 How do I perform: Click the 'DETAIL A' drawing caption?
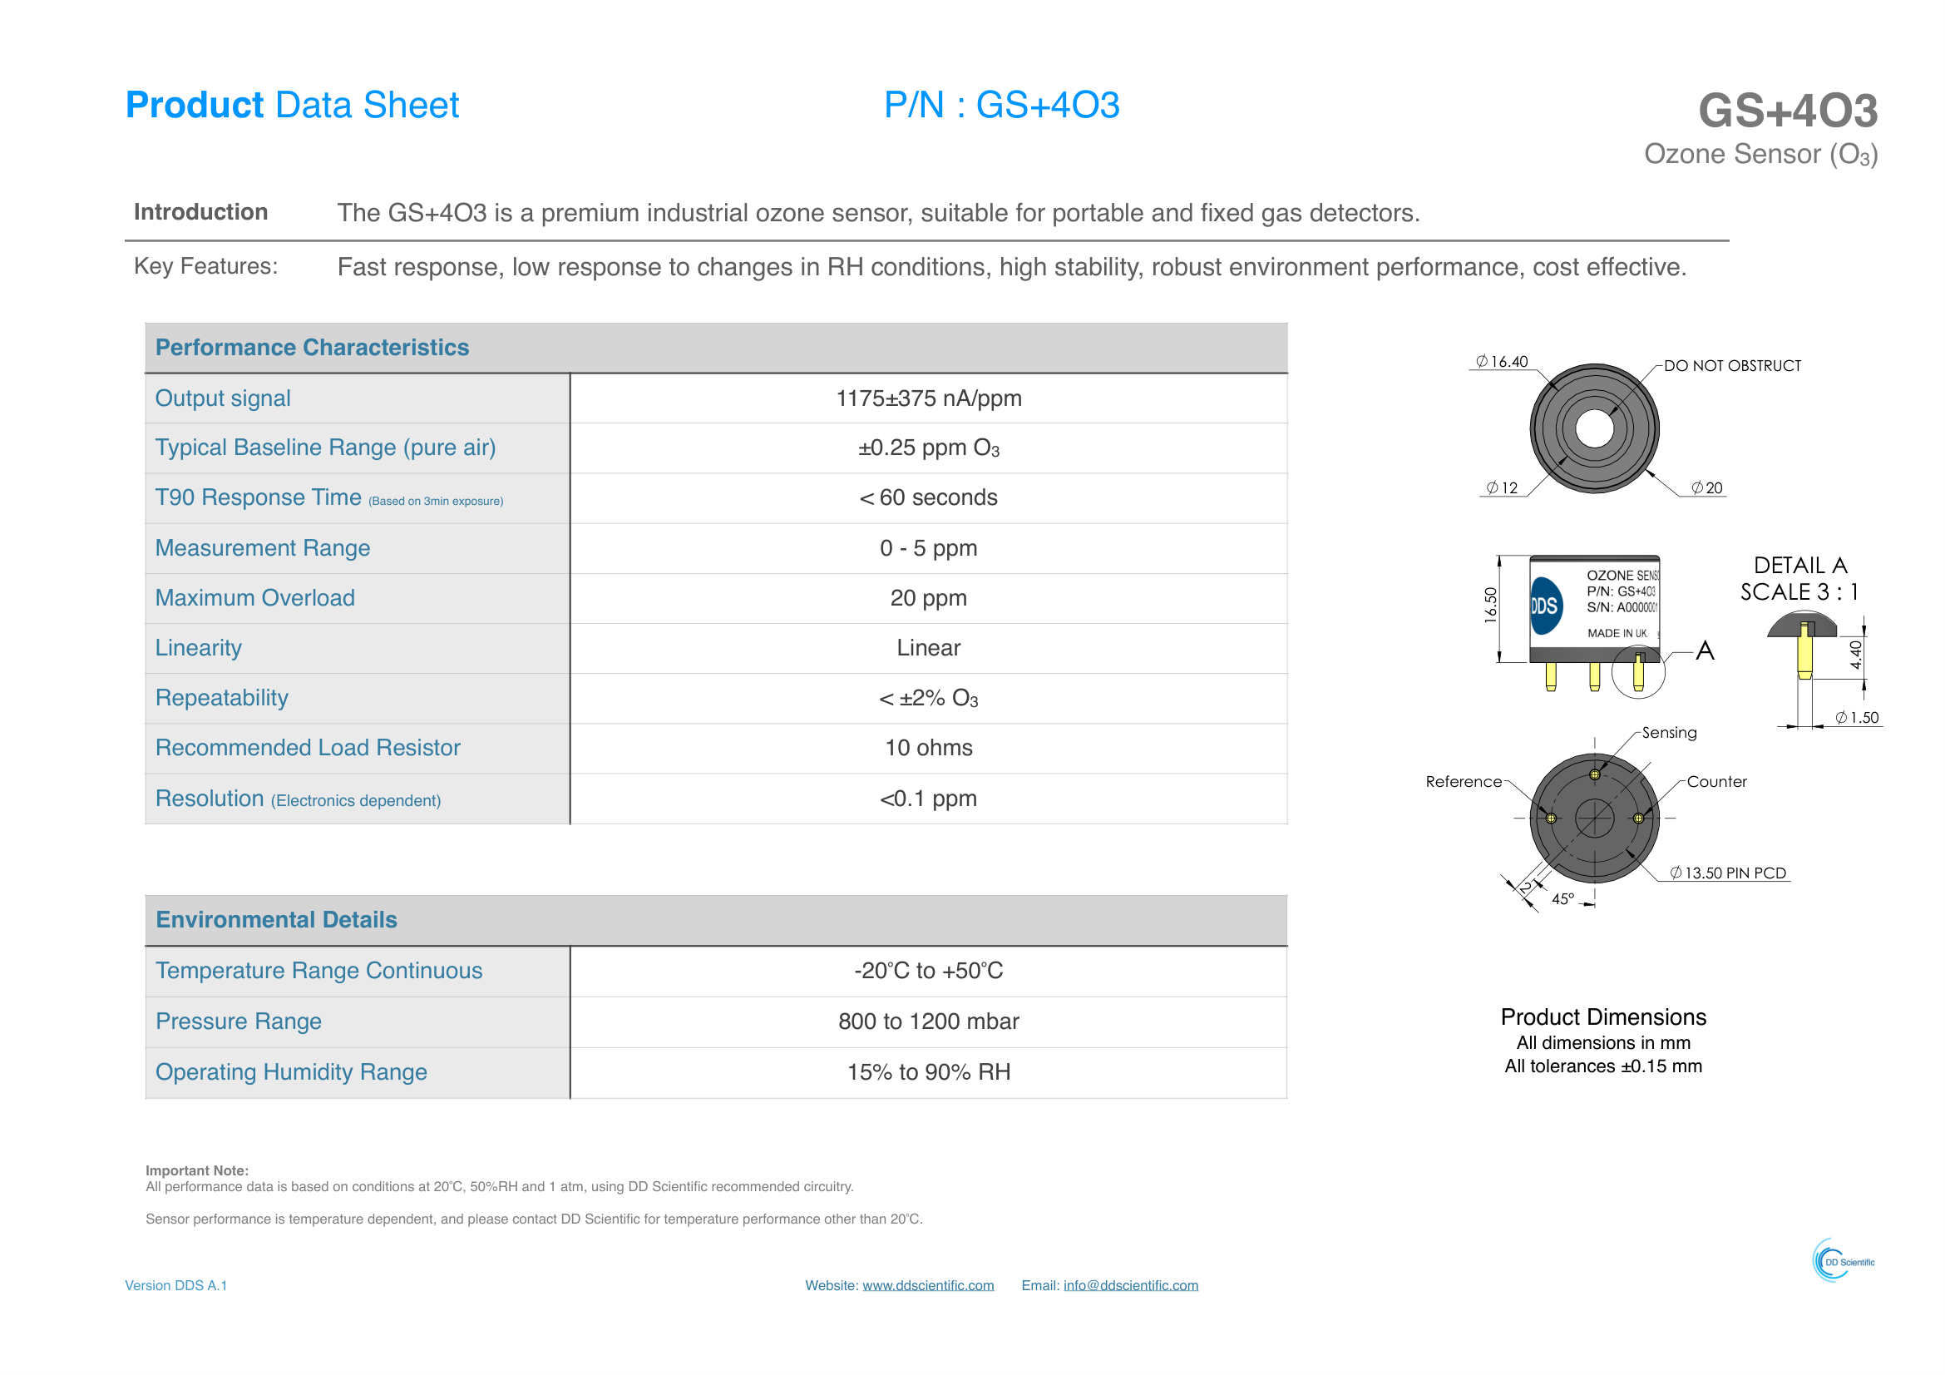(1800, 565)
